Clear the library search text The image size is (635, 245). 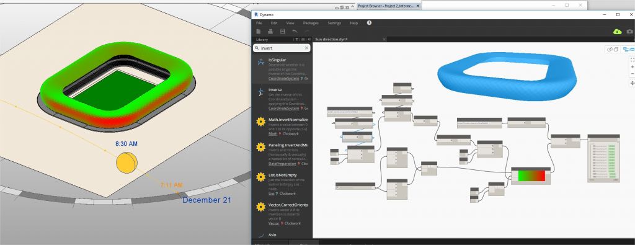click(x=306, y=48)
